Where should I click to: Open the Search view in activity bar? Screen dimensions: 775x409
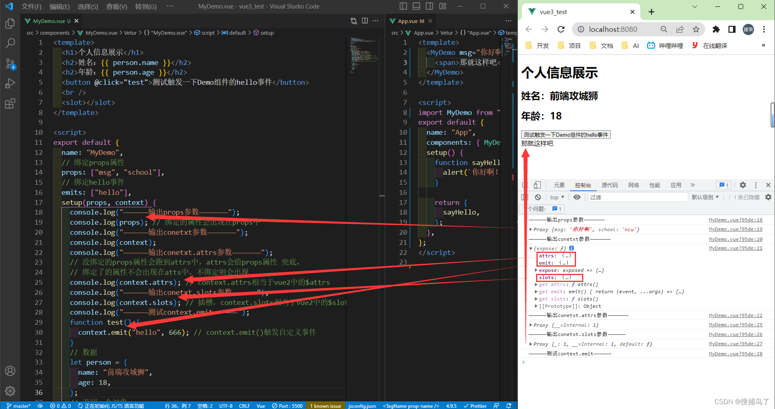(10, 43)
